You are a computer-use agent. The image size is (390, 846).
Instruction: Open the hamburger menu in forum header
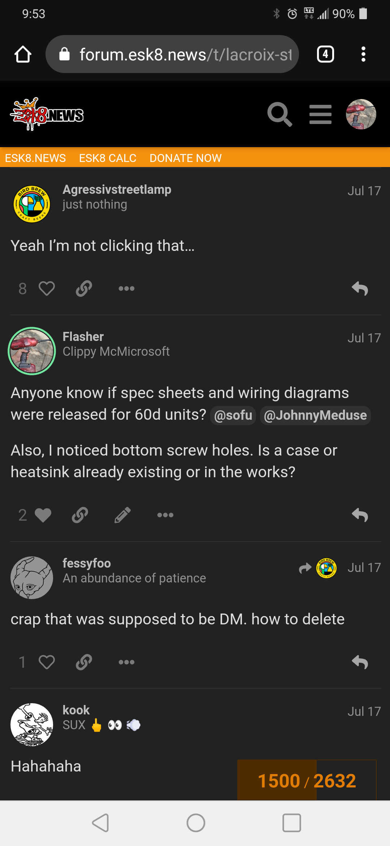(x=320, y=115)
